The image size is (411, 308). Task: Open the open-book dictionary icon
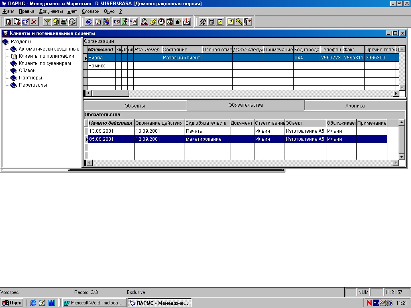(x=98, y=22)
